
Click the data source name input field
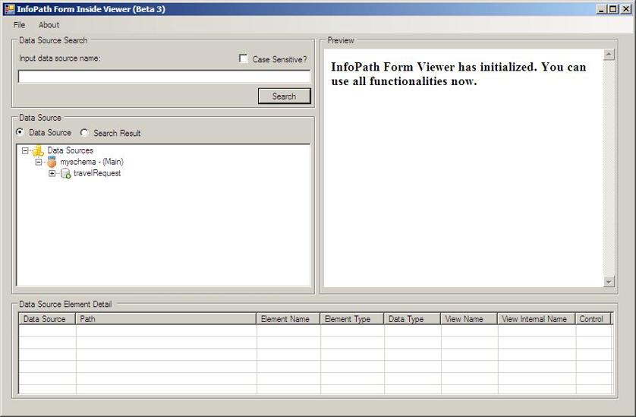point(164,77)
